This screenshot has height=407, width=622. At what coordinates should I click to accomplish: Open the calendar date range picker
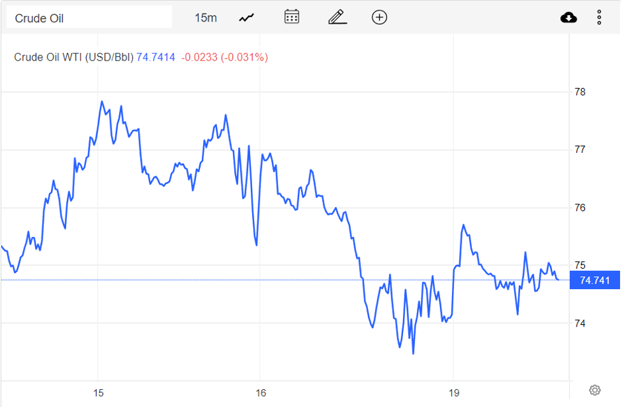292,17
